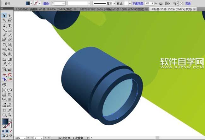Image resolution: width=205 pixels, height=140 pixels.
Task: Choose the Rotate tool
Action: [4, 45]
